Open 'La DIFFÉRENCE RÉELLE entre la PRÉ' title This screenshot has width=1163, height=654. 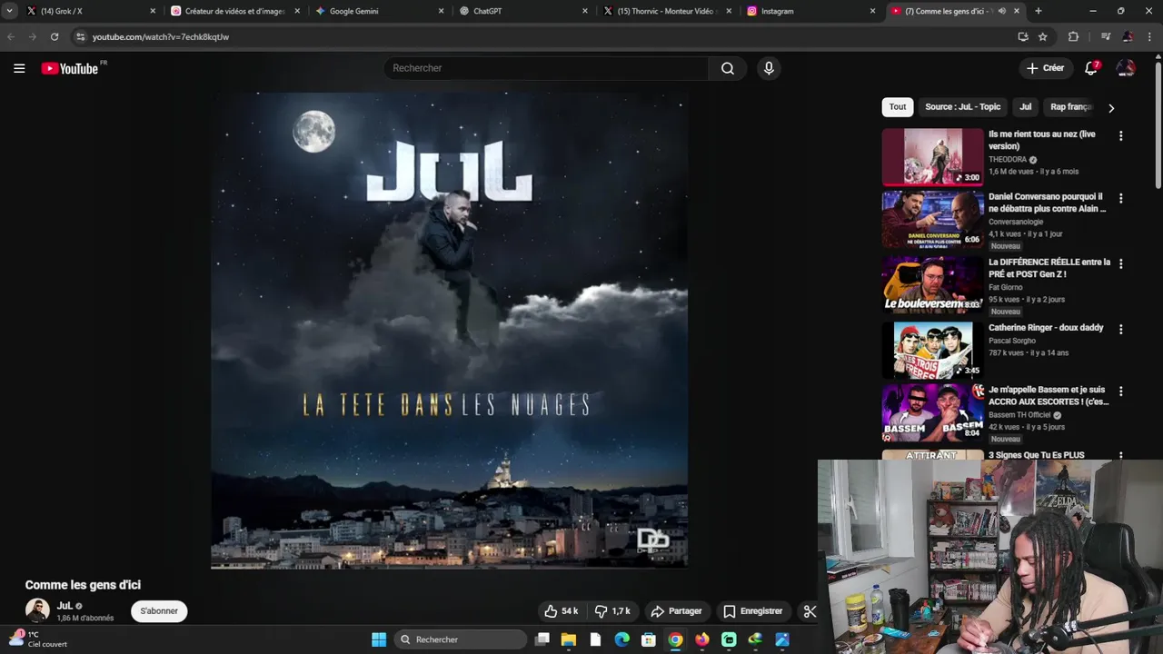point(1049,268)
